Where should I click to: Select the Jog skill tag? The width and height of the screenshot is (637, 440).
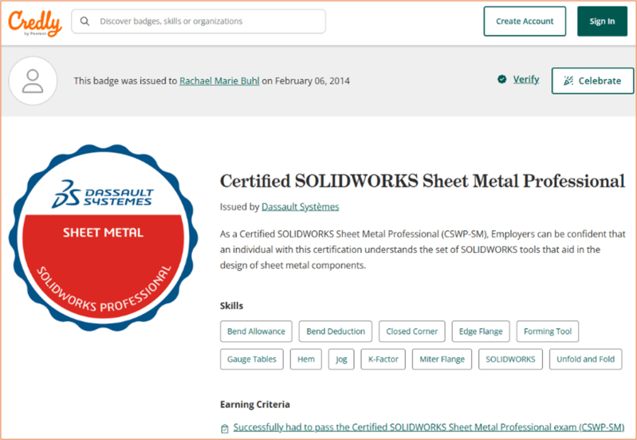(341, 359)
